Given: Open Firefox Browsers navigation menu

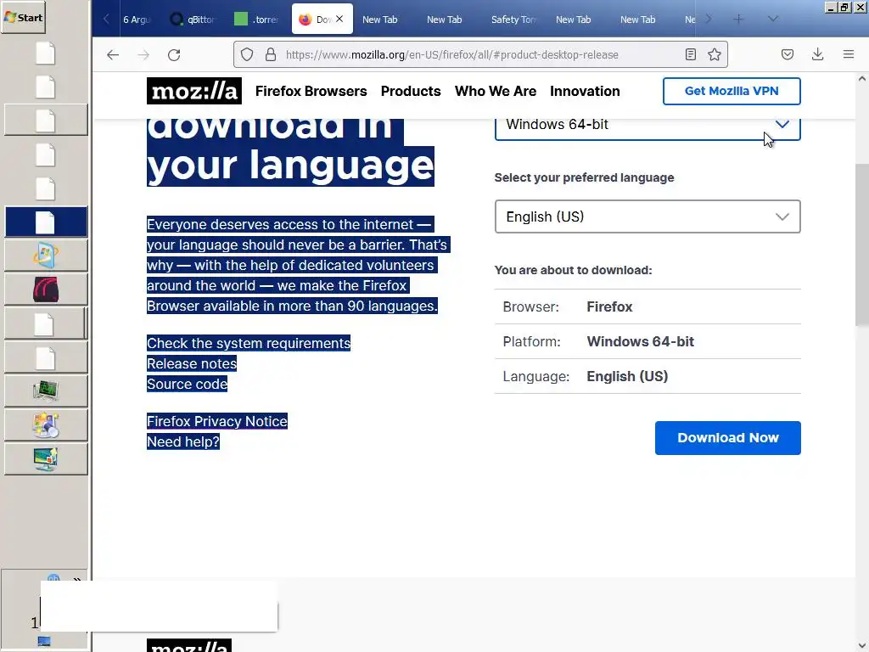Looking at the screenshot, I should click(x=311, y=91).
